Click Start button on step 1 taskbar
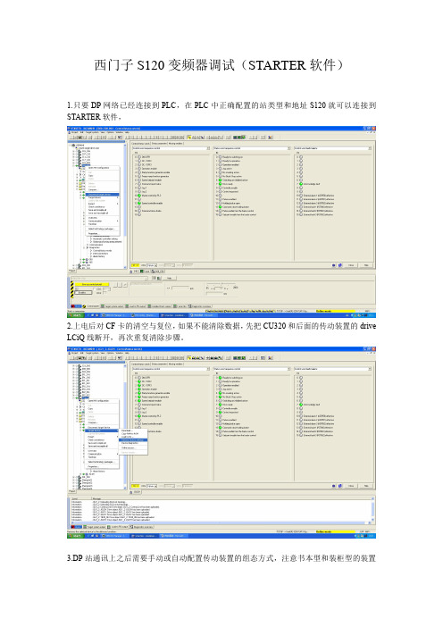The height and width of the screenshot is (627, 443). coord(75,315)
